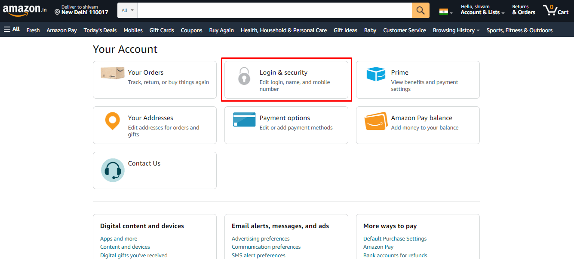Click Digital content and devices heading

pos(142,226)
